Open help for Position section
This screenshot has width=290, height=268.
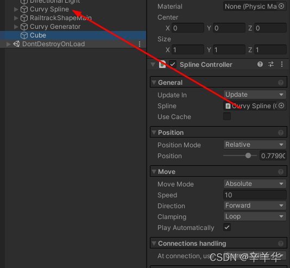click(x=281, y=133)
